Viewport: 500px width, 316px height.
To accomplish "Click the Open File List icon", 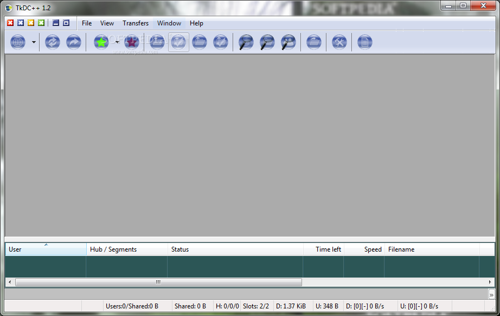I will tap(314, 42).
